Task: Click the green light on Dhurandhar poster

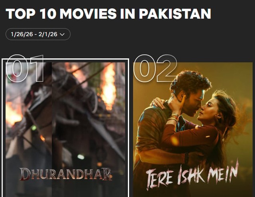Action: (33, 128)
